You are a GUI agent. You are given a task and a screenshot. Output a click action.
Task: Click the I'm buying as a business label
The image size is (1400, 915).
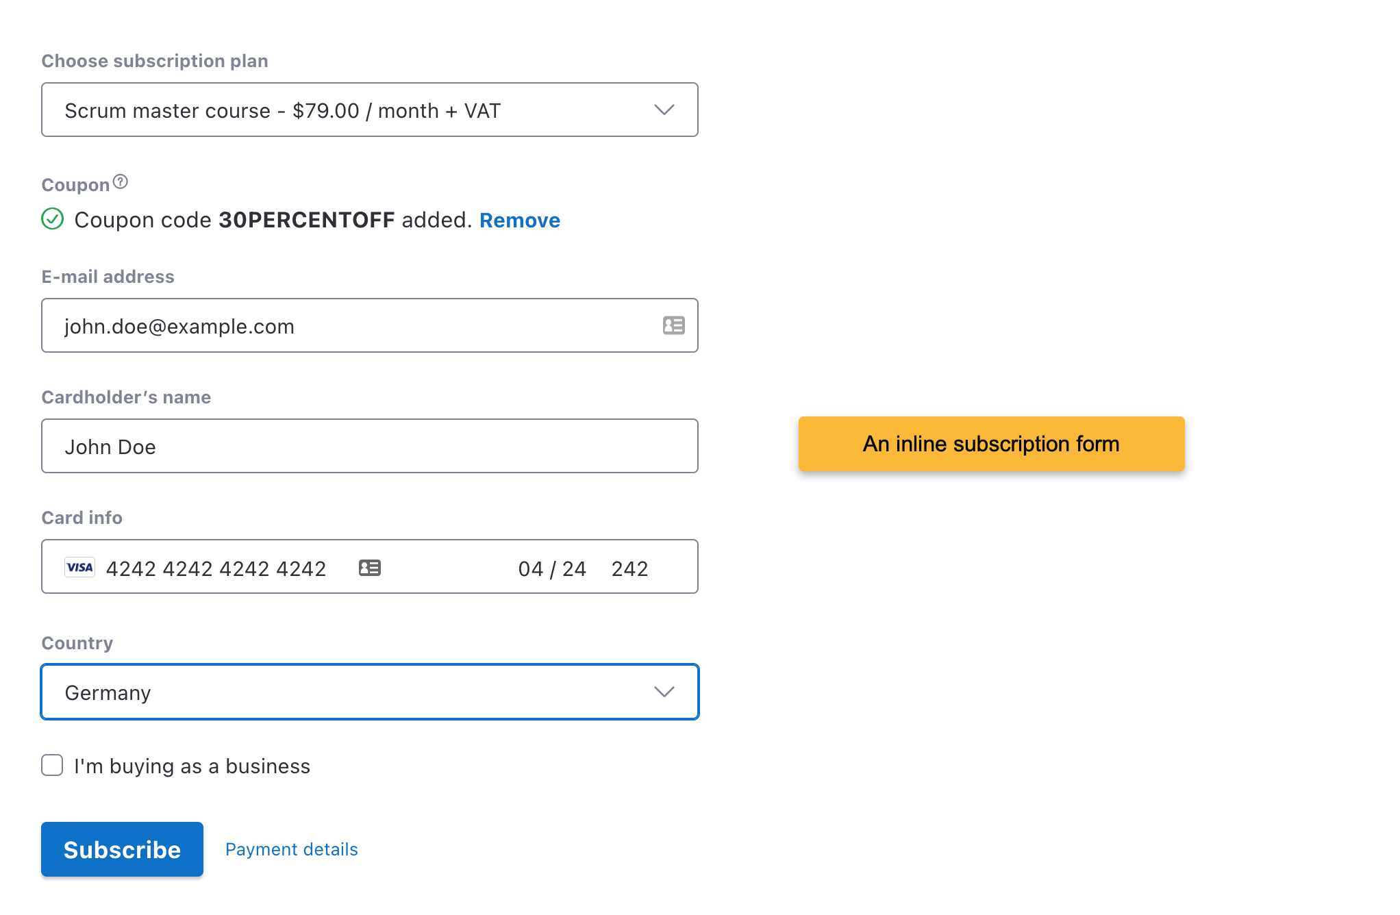click(192, 766)
